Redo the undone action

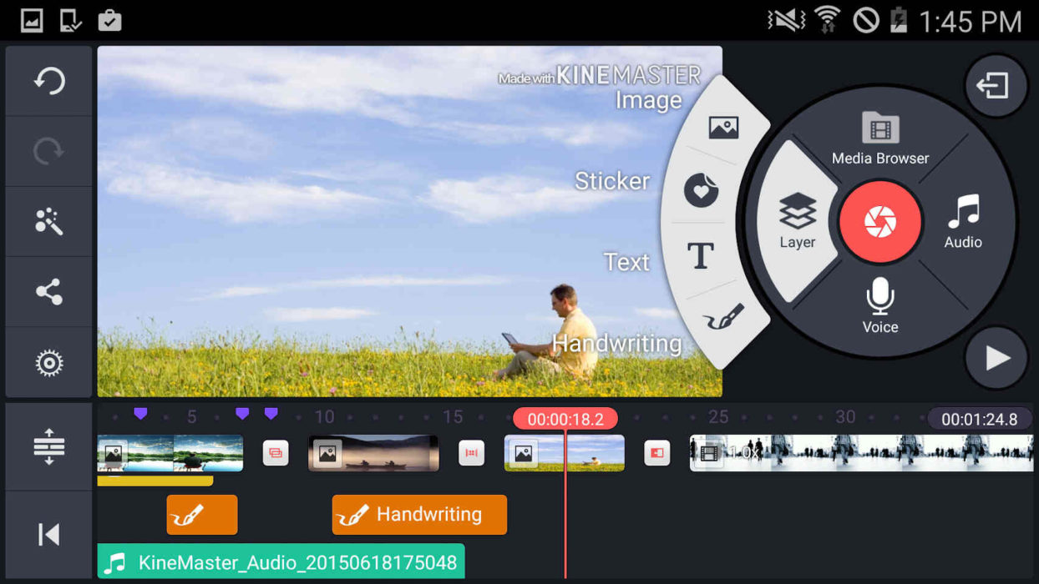[x=48, y=150]
